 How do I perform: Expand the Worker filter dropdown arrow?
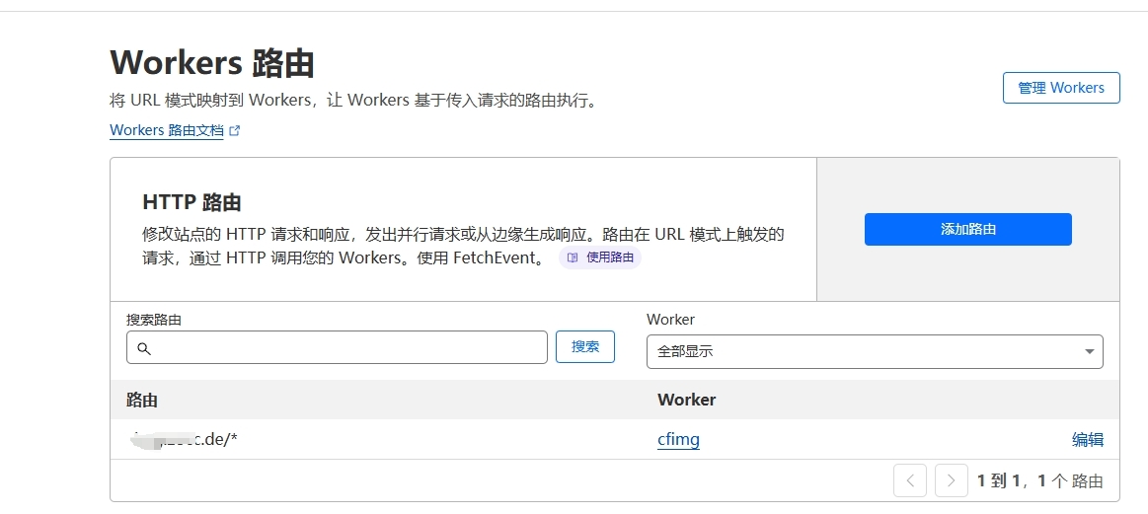(1089, 351)
